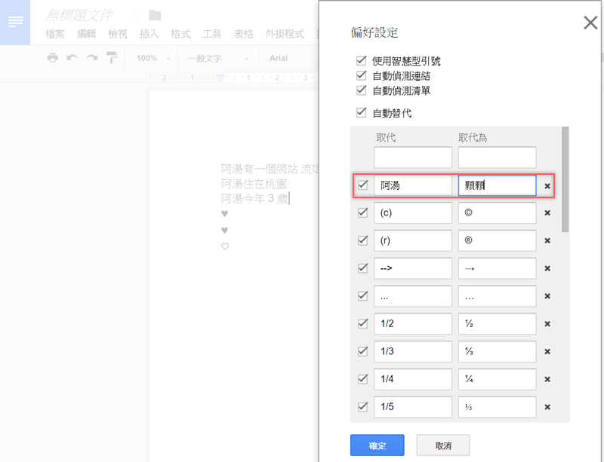
Task: Toggle 使用智慧型引號 checkbox
Action: click(362, 60)
